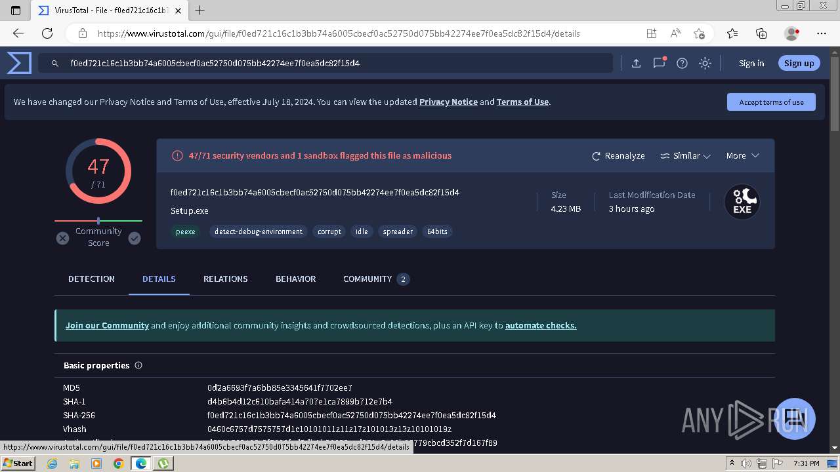Viewport: 840px width, 472px height.
Task: Open a new browser tab
Action: (200, 10)
